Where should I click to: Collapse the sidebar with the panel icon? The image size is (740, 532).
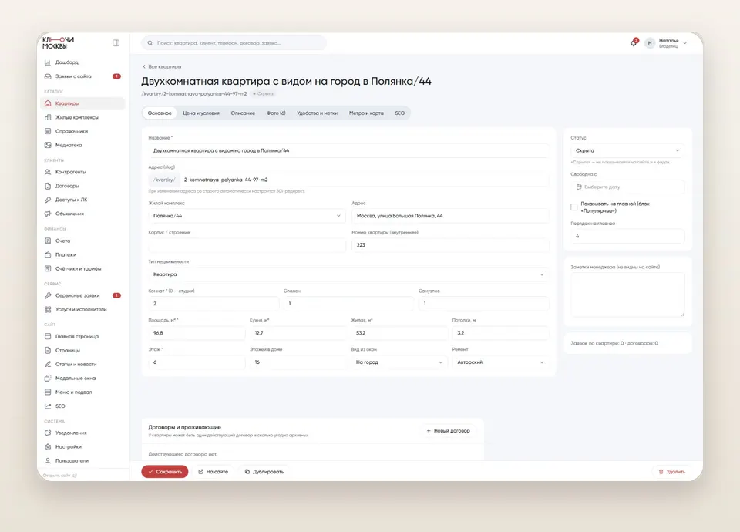[x=116, y=43]
